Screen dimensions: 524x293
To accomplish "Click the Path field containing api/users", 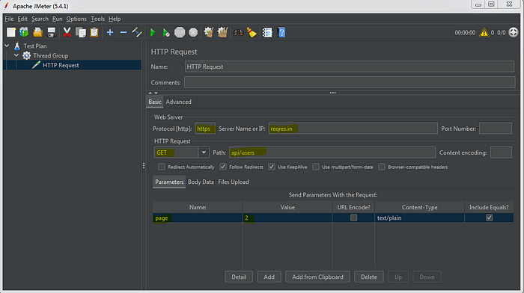I will click(x=332, y=152).
